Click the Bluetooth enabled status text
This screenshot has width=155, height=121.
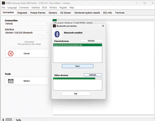pyautogui.click(x=73, y=33)
